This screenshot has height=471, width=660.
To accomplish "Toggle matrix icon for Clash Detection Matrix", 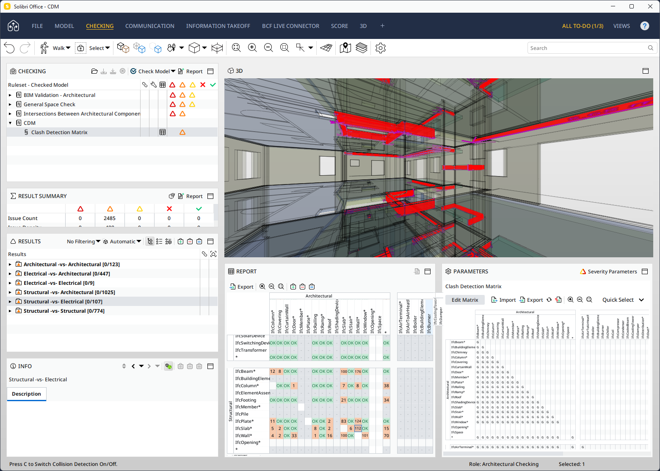I will (163, 132).
